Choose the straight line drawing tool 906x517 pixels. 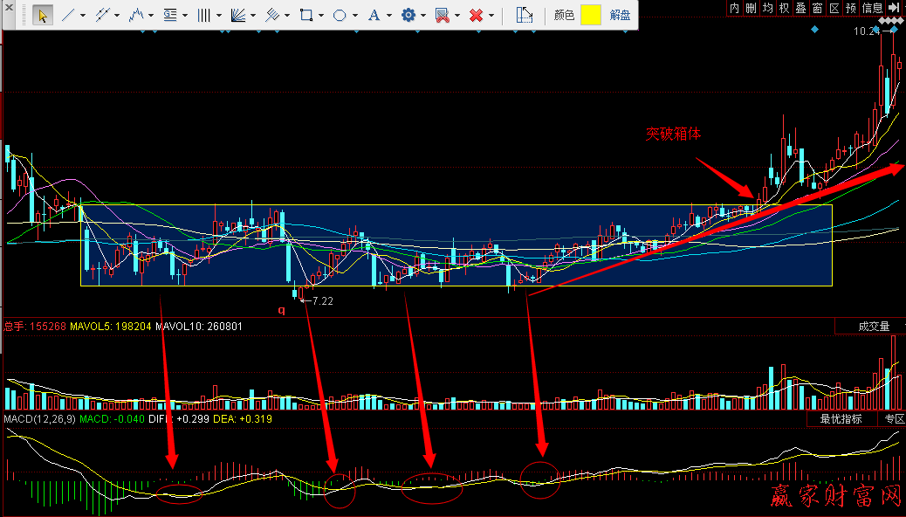(x=68, y=15)
